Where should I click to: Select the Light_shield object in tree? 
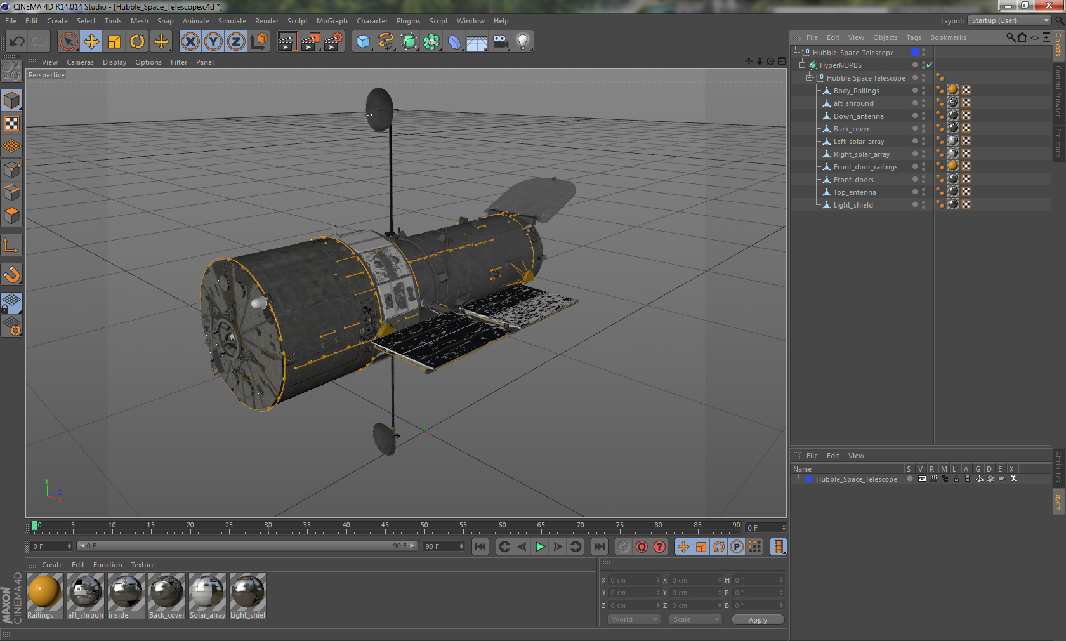click(x=853, y=205)
